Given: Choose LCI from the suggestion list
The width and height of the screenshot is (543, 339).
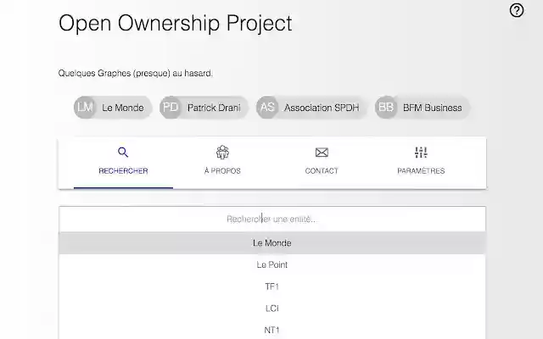Looking at the screenshot, I should click(272, 308).
